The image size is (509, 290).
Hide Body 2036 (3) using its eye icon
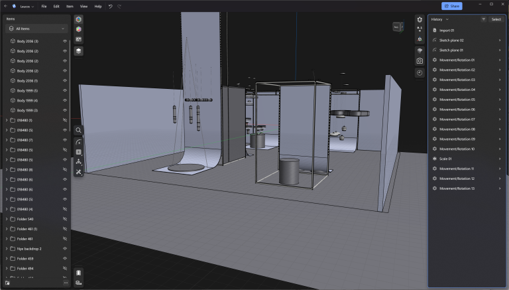pyautogui.click(x=65, y=41)
